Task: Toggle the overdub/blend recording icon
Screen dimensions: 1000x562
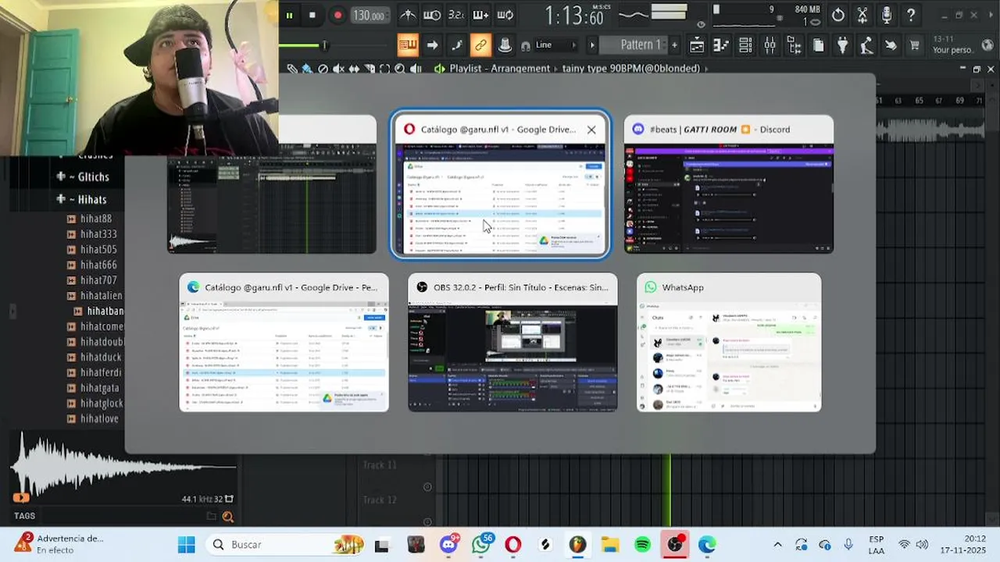Action: [x=480, y=15]
